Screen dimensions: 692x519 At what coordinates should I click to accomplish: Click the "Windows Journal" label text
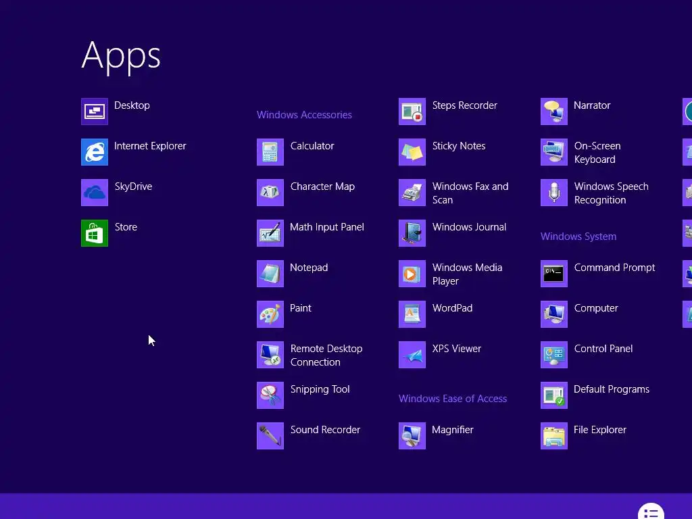pyautogui.click(x=469, y=227)
